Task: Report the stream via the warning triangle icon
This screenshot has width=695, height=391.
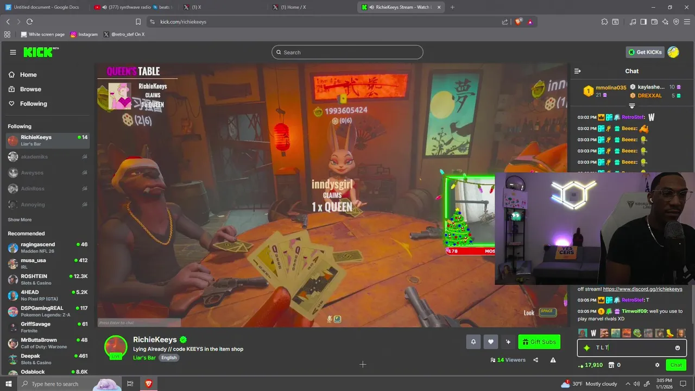Action: (553, 360)
